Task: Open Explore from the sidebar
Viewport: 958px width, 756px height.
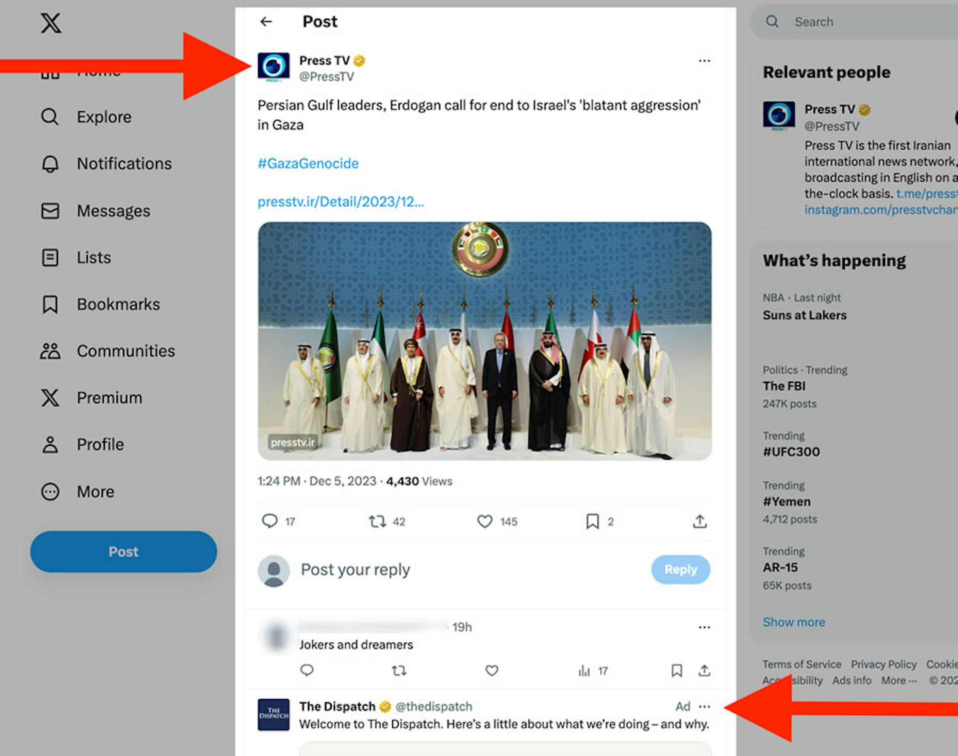Action: coord(86,117)
